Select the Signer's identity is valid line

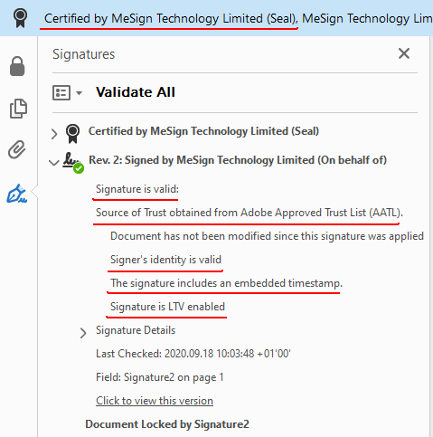tap(165, 260)
